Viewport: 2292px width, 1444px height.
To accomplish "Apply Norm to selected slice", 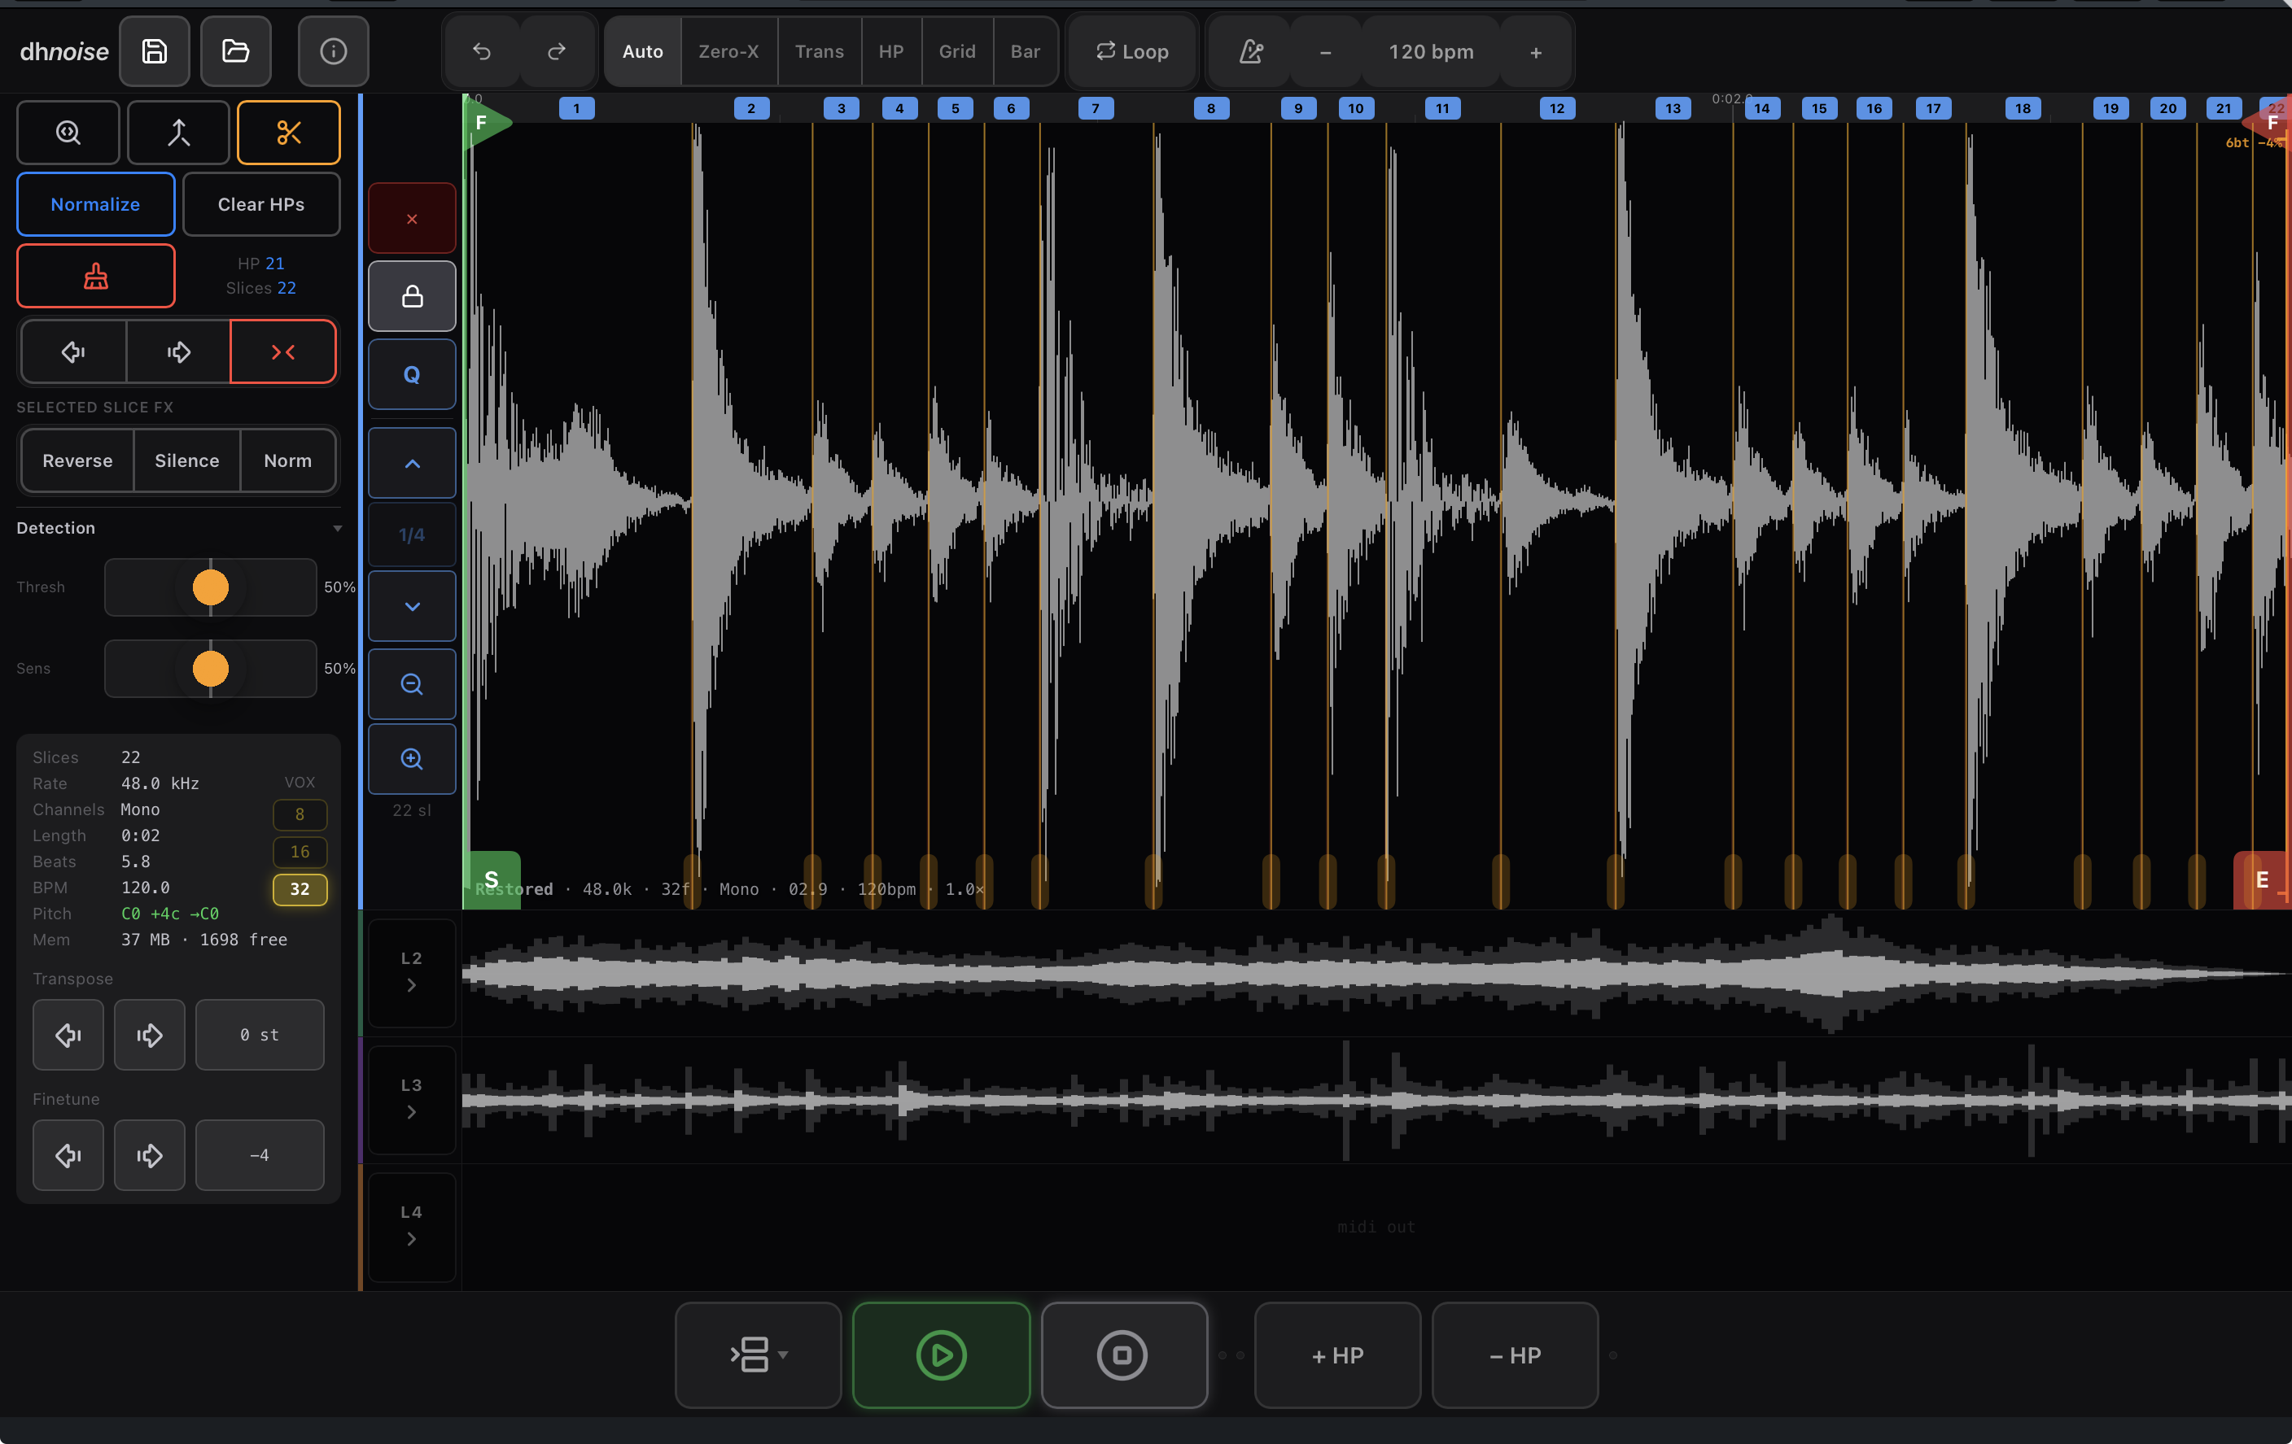I will 287,460.
